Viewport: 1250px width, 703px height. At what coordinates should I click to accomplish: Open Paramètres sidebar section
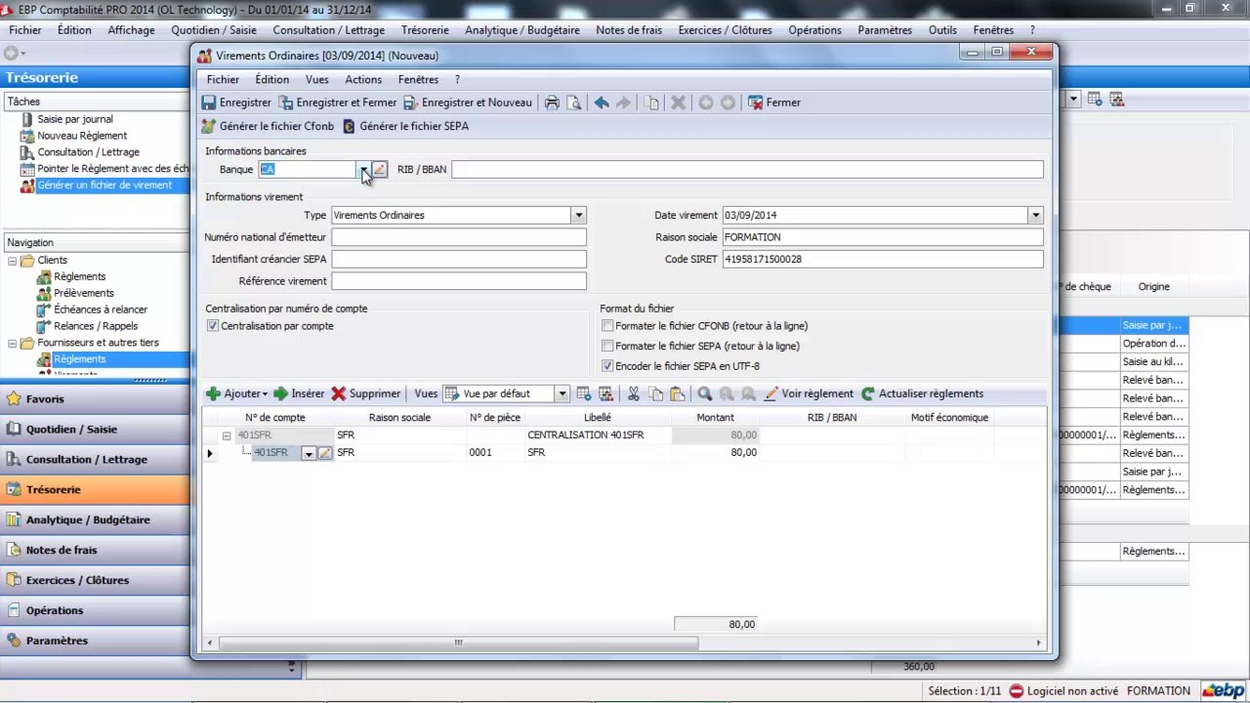coord(95,641)
